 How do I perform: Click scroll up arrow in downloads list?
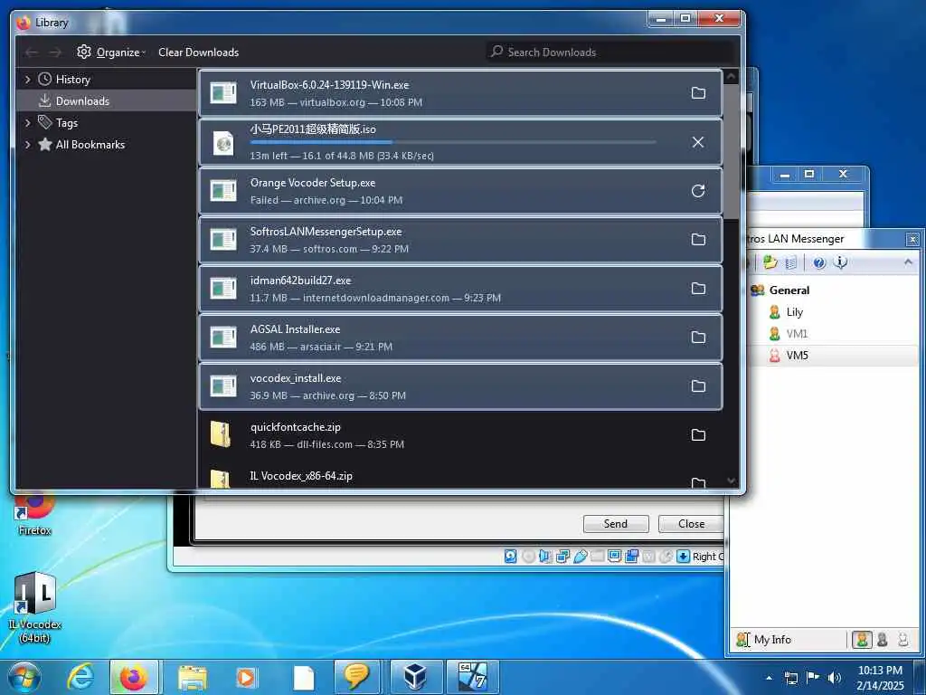click(x=731, y=77)
